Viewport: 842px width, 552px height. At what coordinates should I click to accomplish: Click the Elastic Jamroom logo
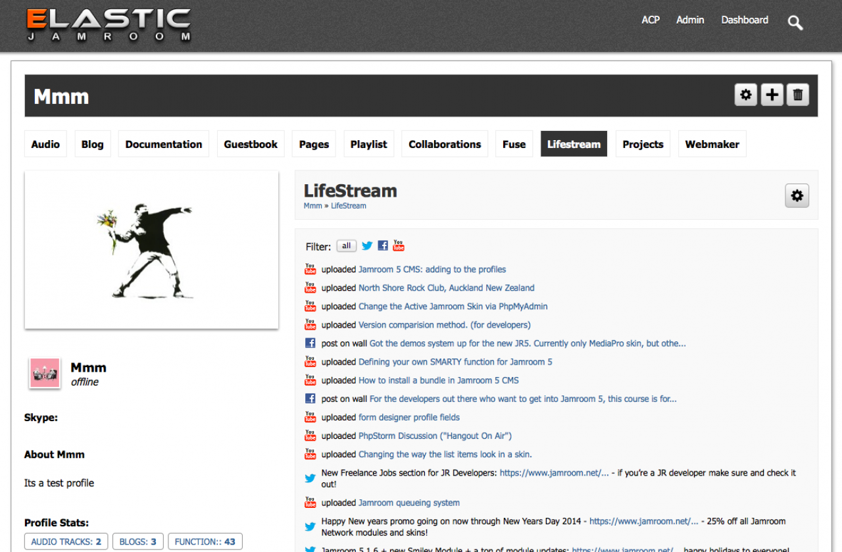pos(109,26)
